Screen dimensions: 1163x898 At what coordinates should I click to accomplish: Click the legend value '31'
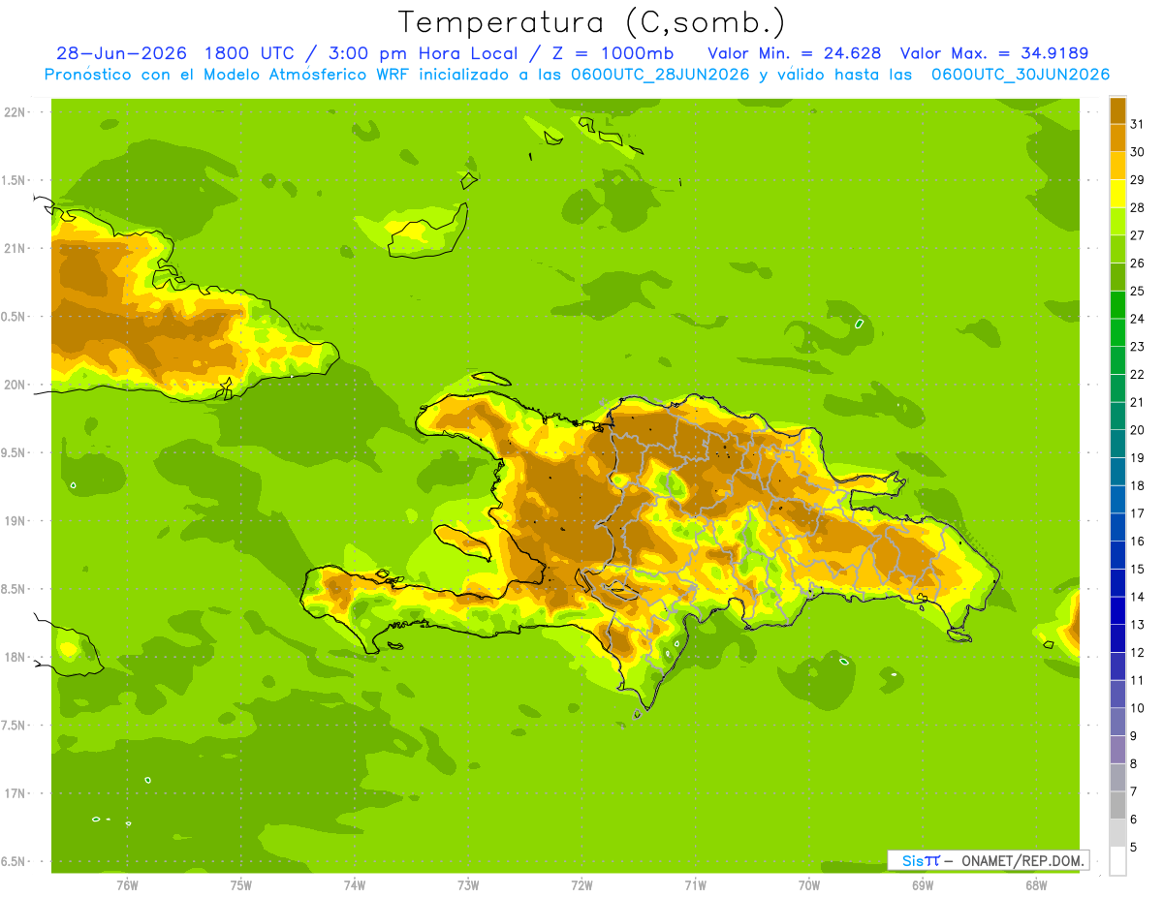click(x=1138, y=124)
